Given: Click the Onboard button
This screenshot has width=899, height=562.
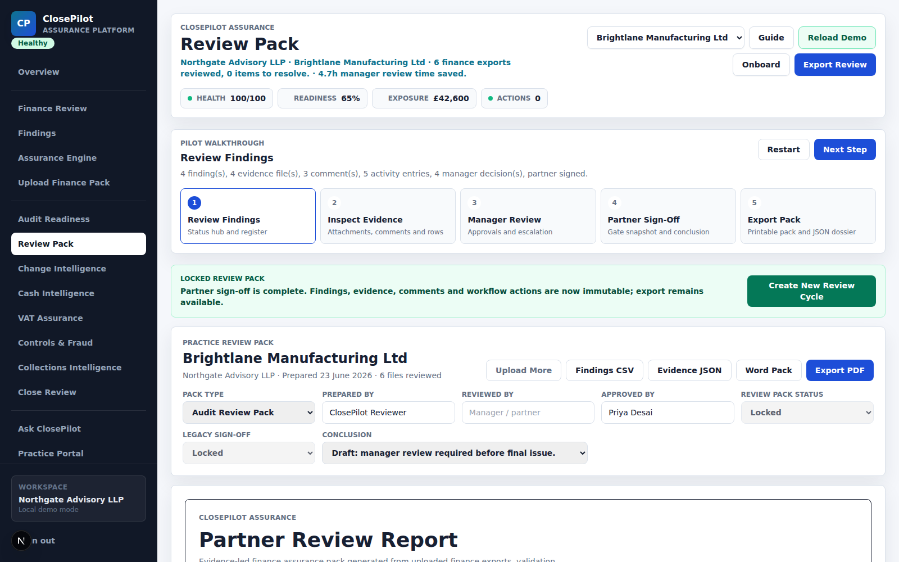Looking at the screenshot, I should pos(761,65).
